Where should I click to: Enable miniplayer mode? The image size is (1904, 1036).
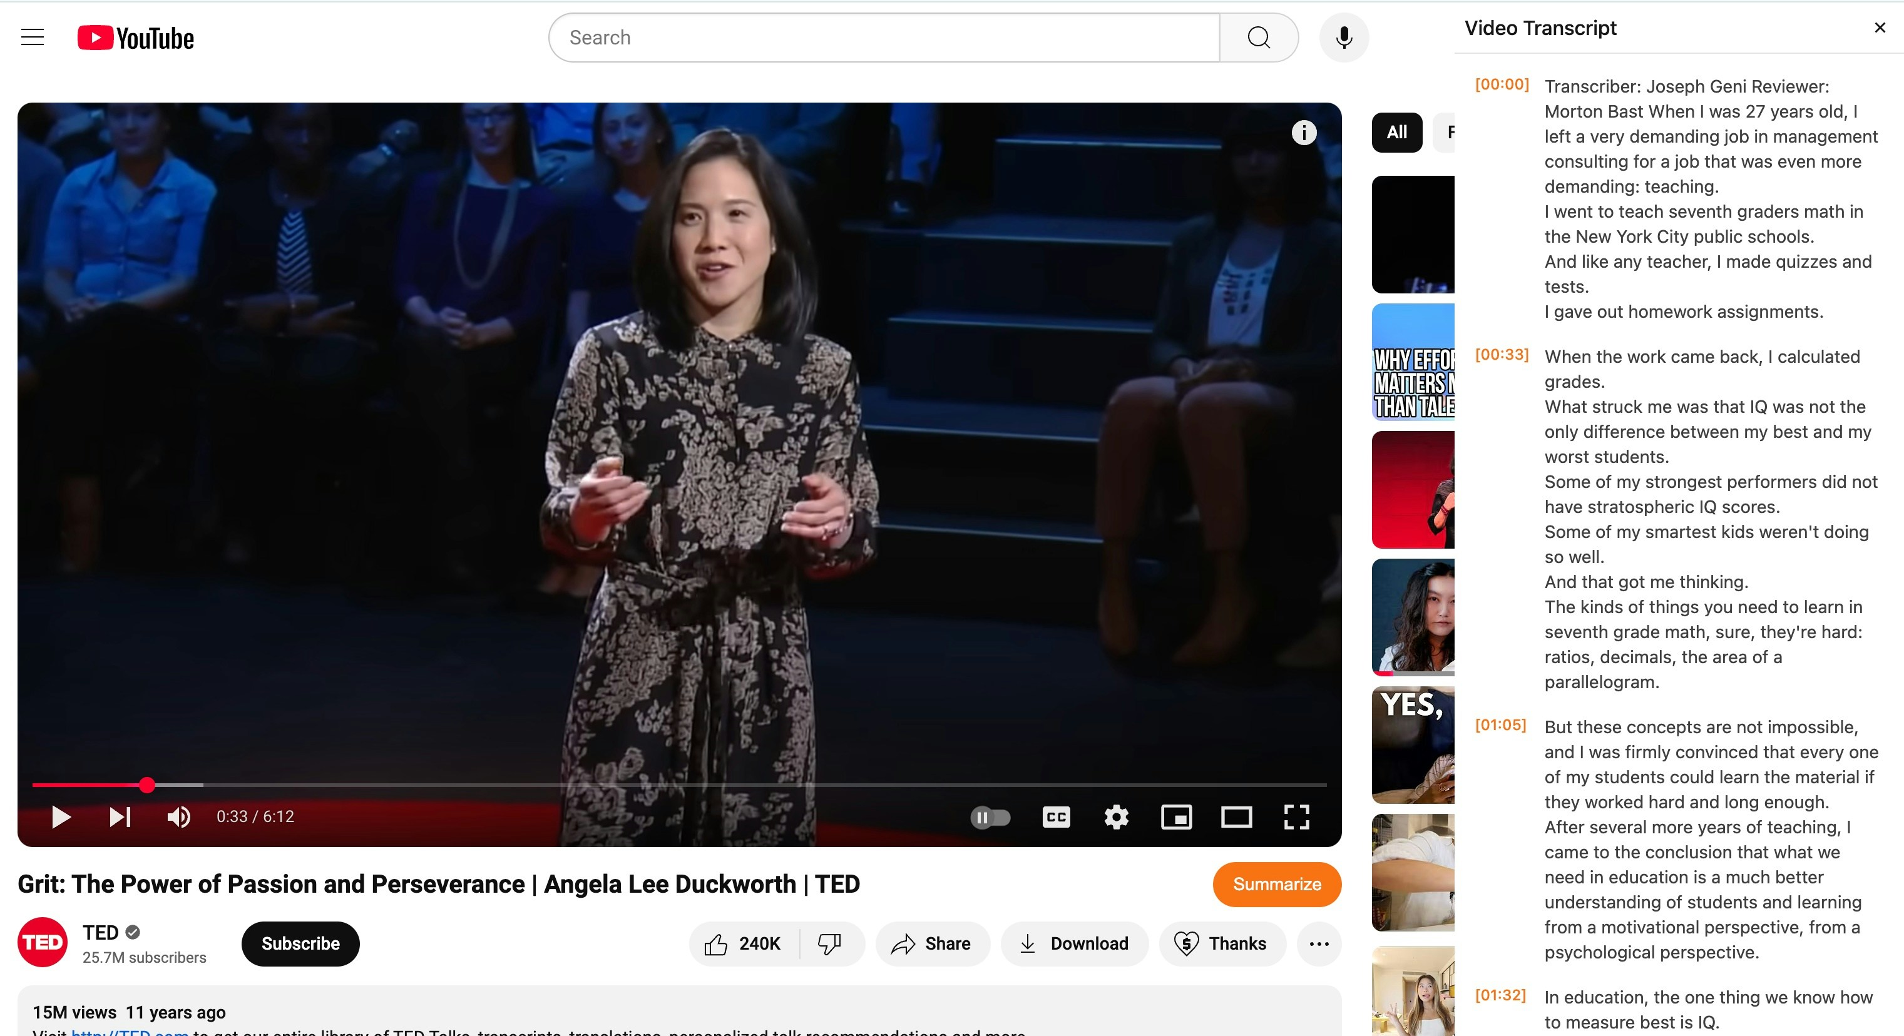tap(1176, 816)
